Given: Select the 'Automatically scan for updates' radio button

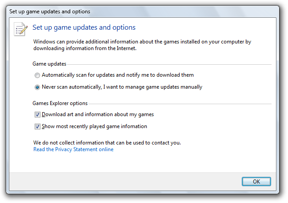Looking at the screenshot, I should pyautogui.click(x=37, y=75).
